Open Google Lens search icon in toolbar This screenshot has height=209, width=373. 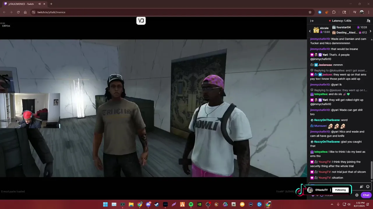(x=344, y=12)
